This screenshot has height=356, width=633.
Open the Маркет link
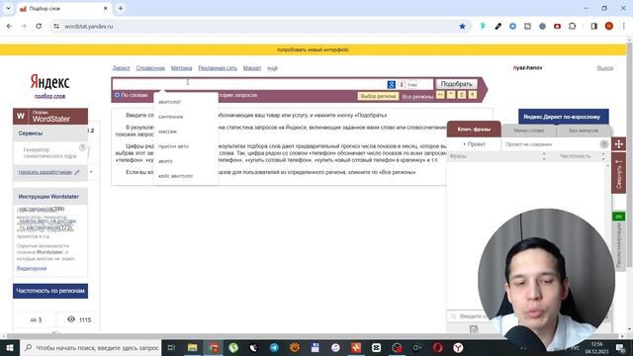pyautogui.click(x=252, y=68)
